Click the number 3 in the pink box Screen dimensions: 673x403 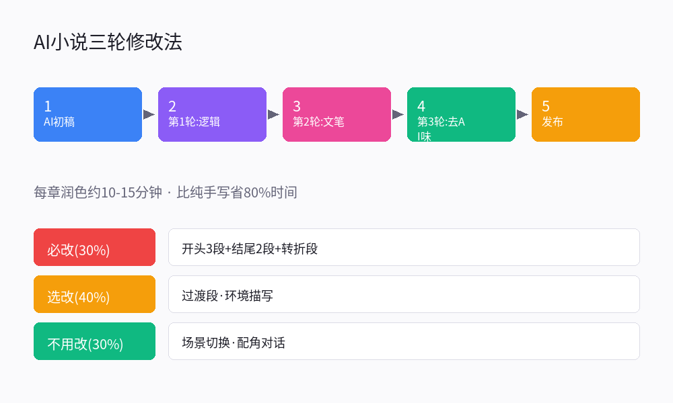[x=297, y=106]
